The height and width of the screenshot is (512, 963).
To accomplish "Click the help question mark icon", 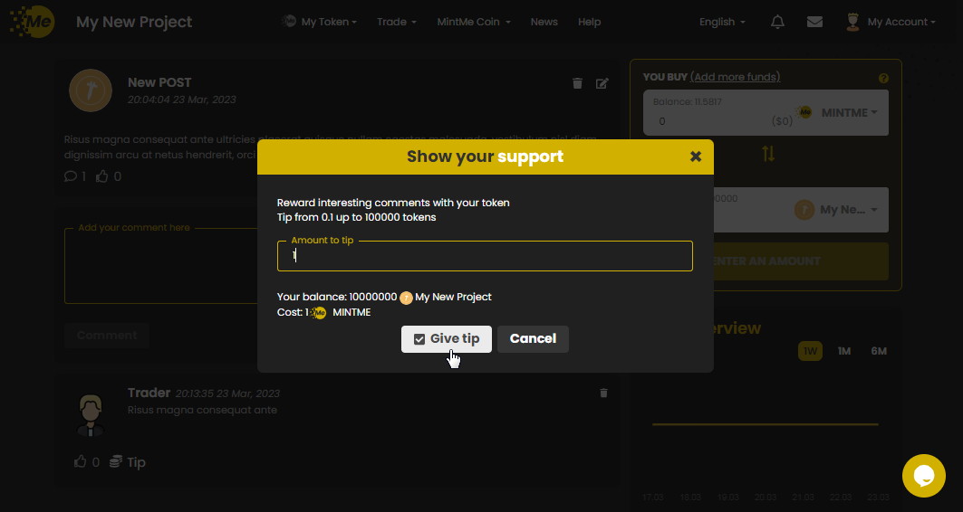I will pyautogui.click(x=883, y=79).
